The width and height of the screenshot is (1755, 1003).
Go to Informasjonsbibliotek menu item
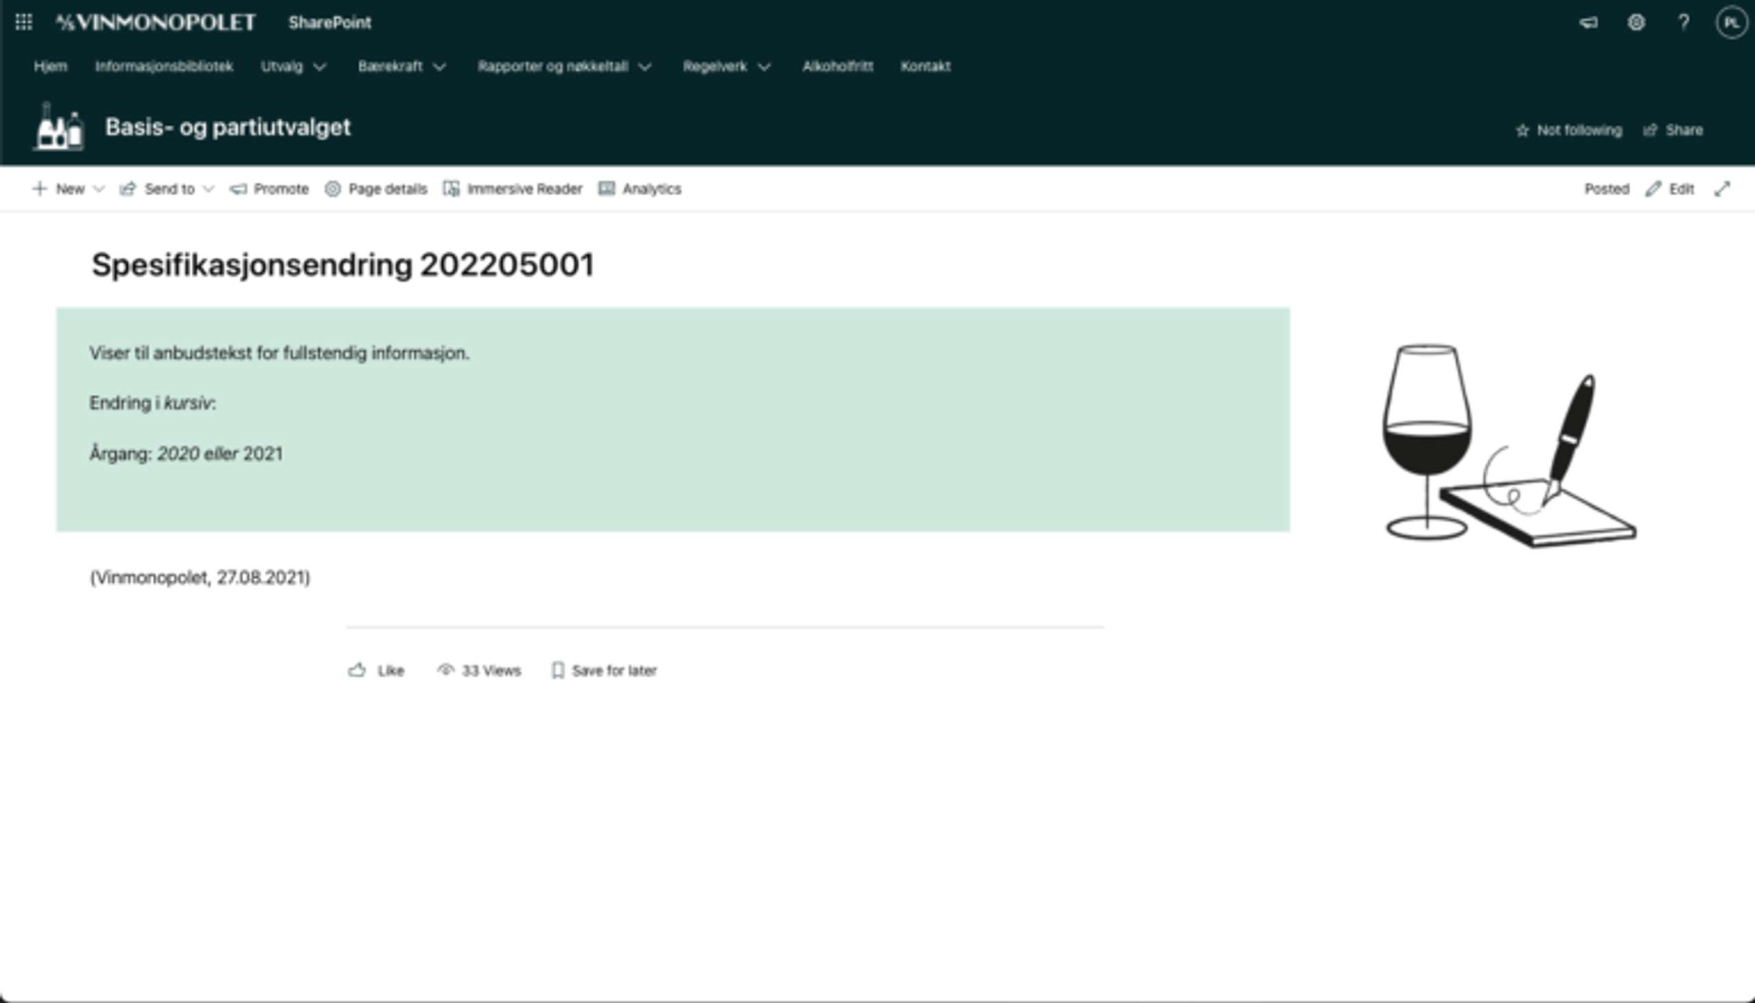(x=164, y=67)
